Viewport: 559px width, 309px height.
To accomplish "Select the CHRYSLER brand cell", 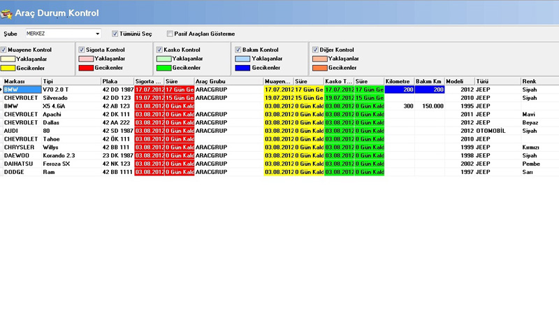I will (22, 147).
